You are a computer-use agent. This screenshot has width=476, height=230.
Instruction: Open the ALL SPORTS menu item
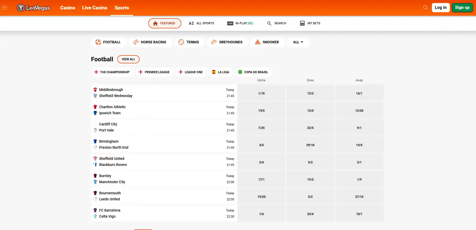click(x=201, y=23)
